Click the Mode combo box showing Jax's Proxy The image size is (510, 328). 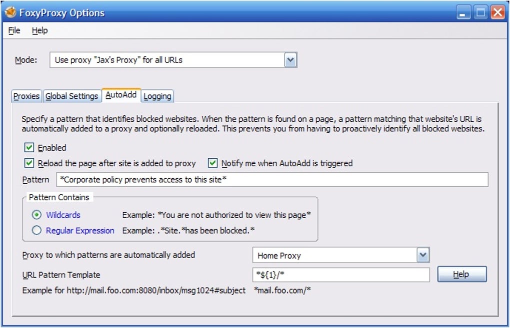coord(173,60)
